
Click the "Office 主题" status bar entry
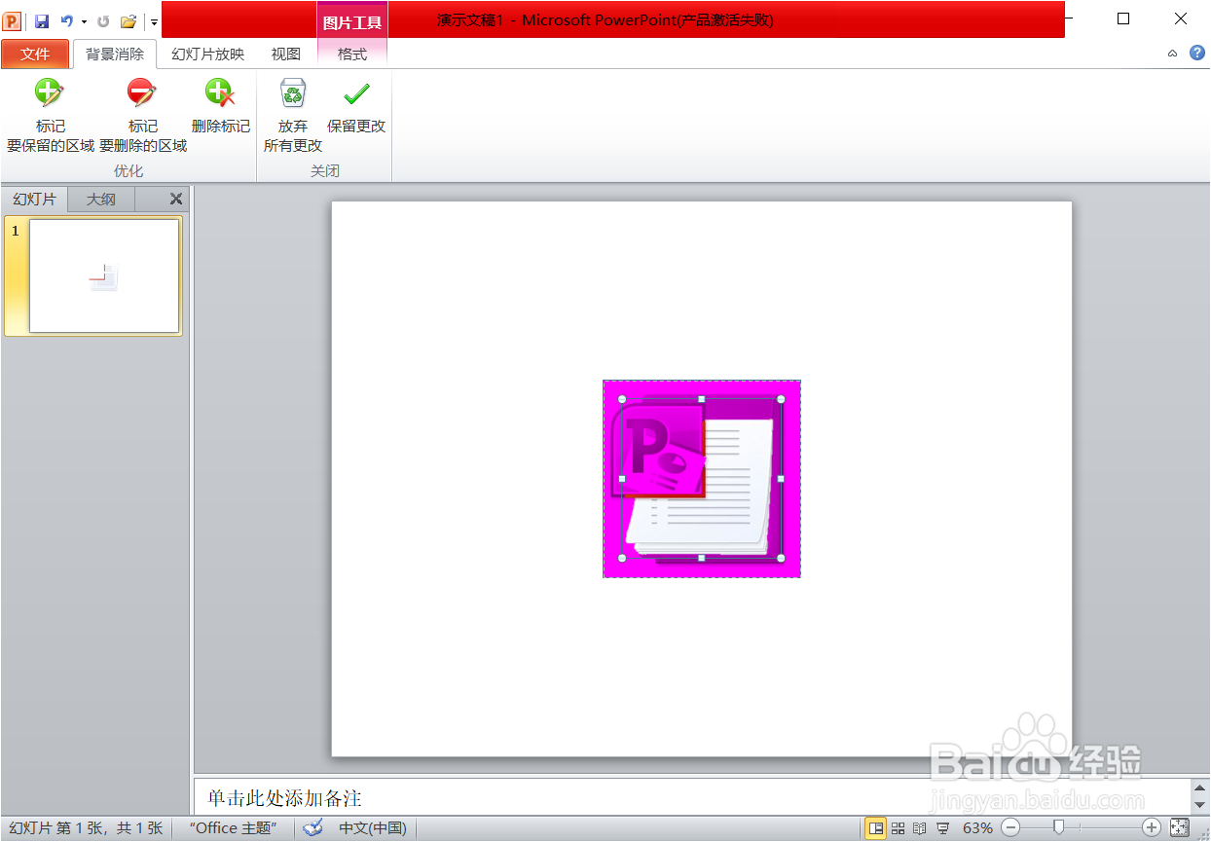click(x=234, y=828)
